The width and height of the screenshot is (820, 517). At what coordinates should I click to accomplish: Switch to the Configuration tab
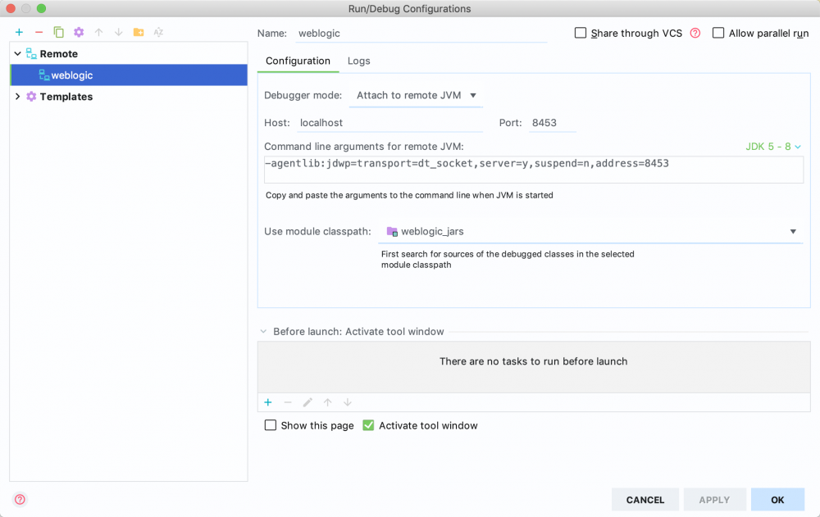pos(298,61)
